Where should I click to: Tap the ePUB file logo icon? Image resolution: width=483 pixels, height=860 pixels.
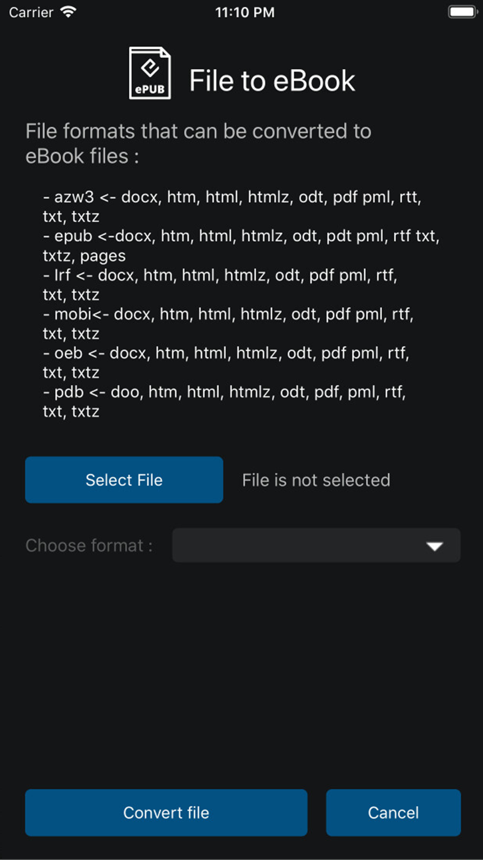(150, 73)
